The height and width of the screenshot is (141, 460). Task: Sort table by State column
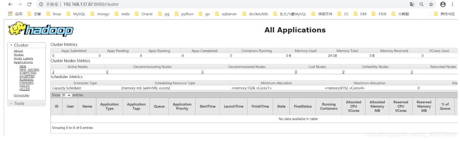[281, 106]
